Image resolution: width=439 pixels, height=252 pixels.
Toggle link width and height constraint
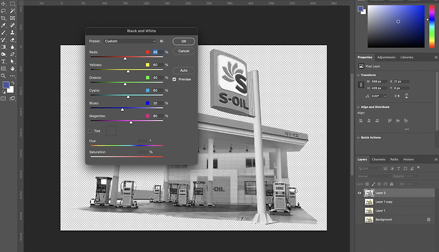(x=361, y=84)
